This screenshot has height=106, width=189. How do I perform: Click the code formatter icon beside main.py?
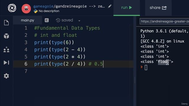coord(47,20)
